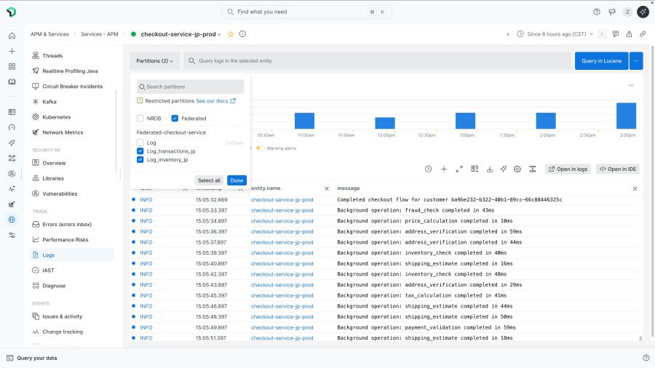Click Query in Lucene button

pyautogui.click(x=602, y=61)
